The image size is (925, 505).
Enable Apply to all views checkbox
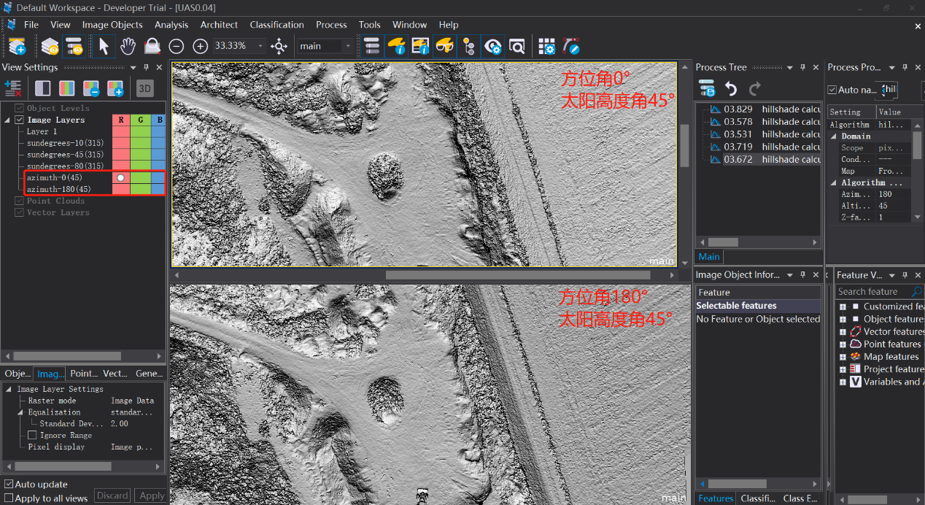[x=9, y=498]
